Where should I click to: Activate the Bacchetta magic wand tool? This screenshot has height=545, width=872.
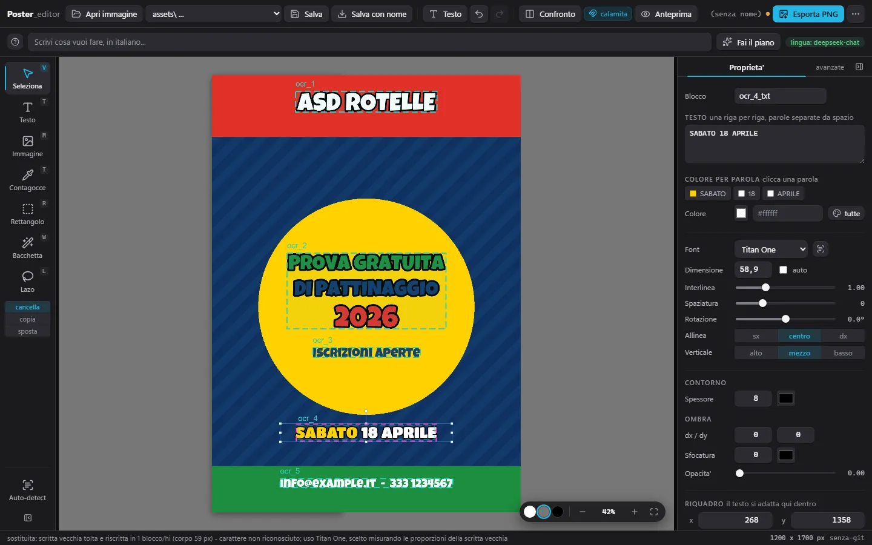click(27, 248)
